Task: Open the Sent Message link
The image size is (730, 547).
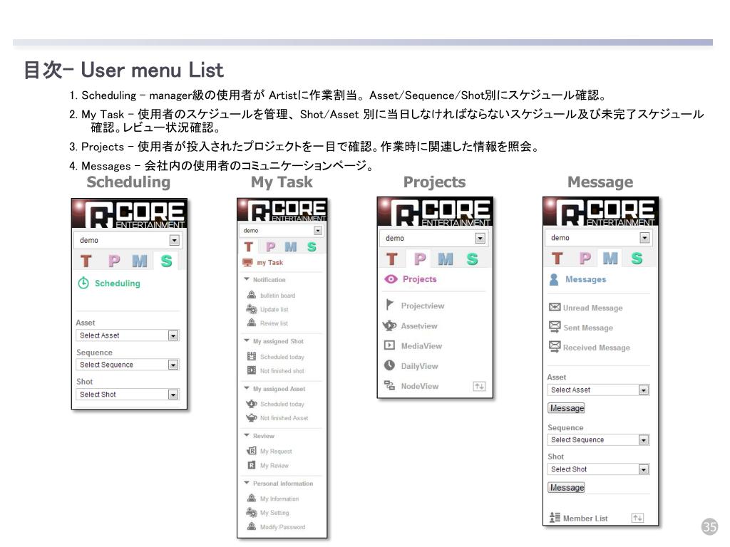Action: coord(588,328)
